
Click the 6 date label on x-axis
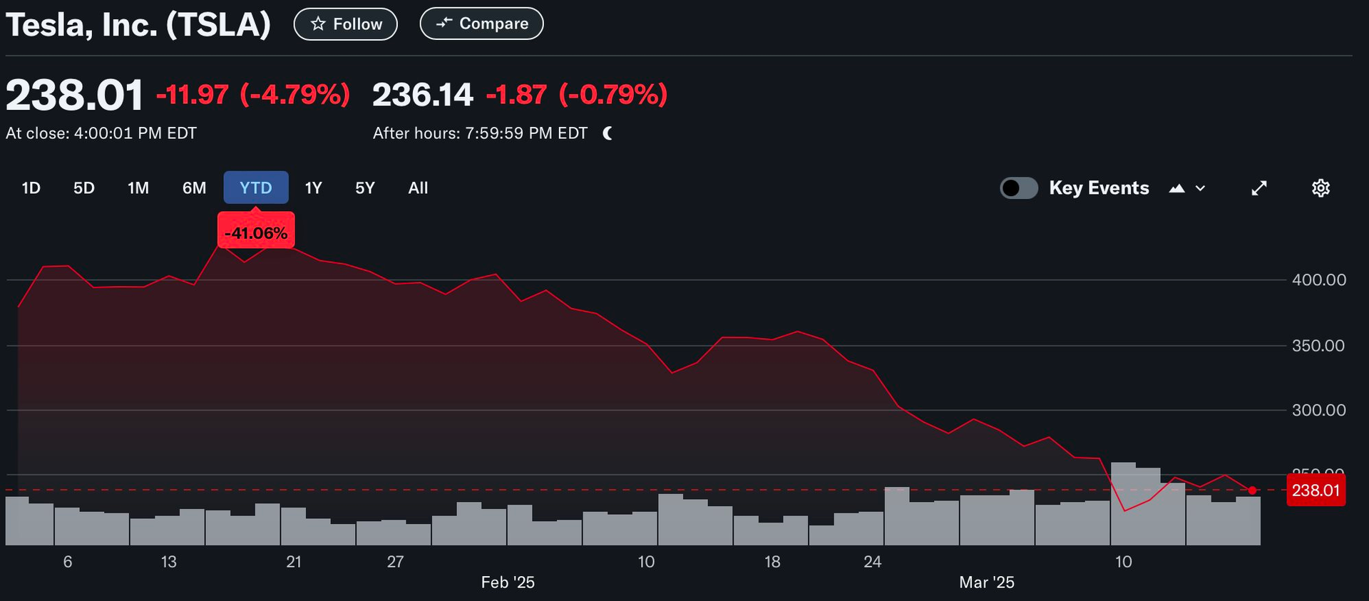tap(68, 562)
